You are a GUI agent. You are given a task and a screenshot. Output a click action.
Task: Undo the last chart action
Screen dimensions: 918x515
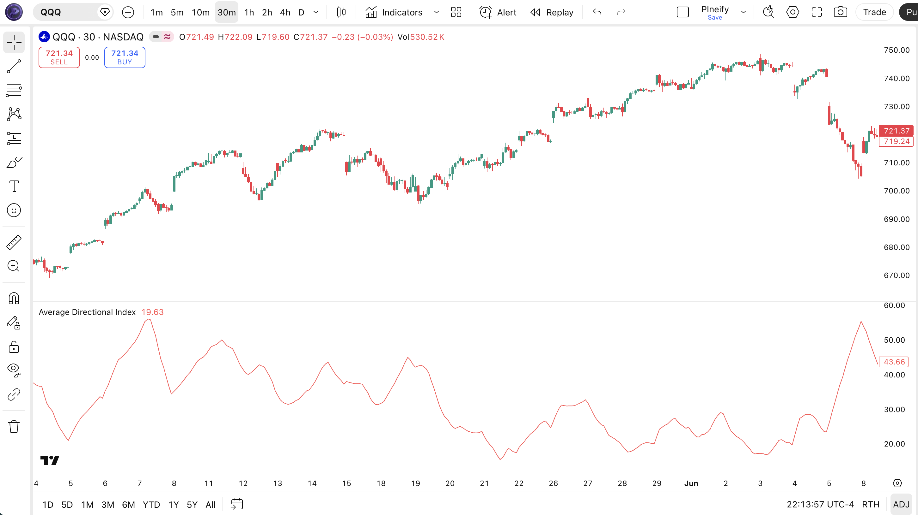[597, 12]
